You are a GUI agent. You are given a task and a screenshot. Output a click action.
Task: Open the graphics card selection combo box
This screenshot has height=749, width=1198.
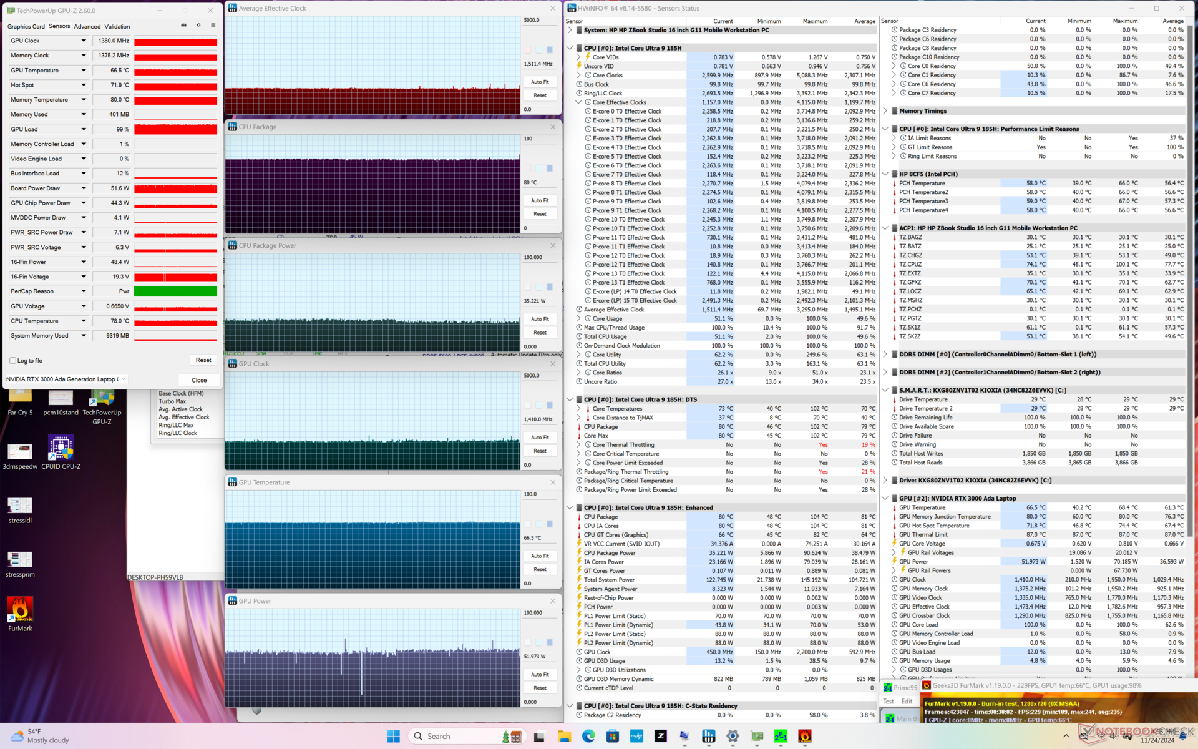coord(66,379)
